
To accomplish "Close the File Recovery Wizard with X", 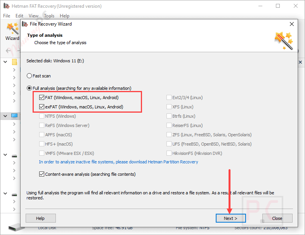I will tap(291, 24).
